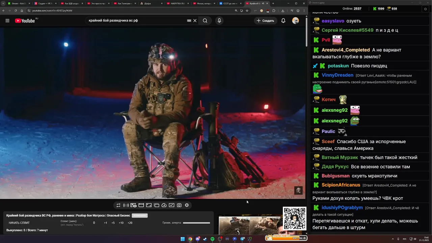Open the browser home page button
Image resolution: width=432 pixels, height=243 pixels.
(x=22, y=10)
